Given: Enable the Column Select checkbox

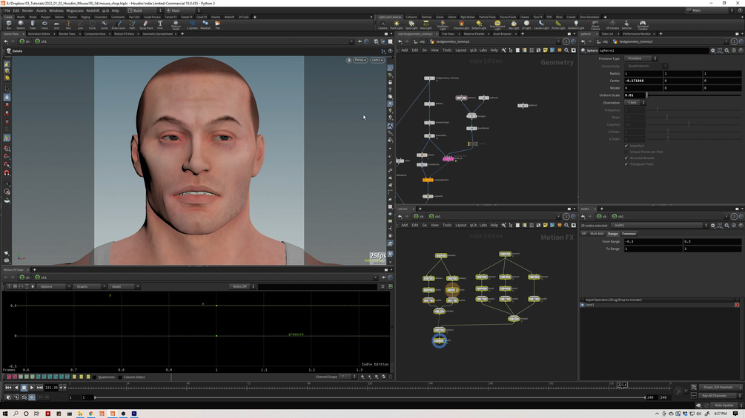Looking at the screenshot, I should (x=120, y=377).
